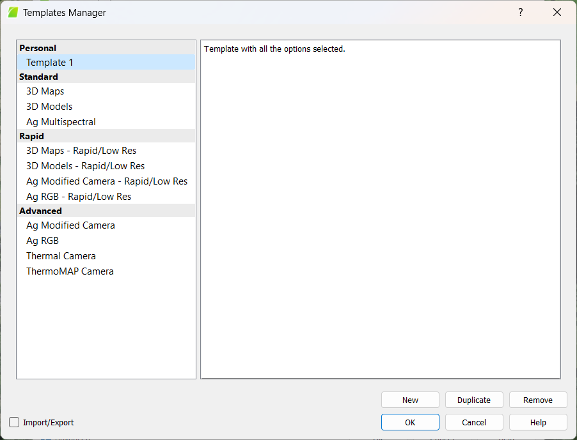Enable the Import/Export checkbox
The image size is (577, 440).
(x=13, y=422)
